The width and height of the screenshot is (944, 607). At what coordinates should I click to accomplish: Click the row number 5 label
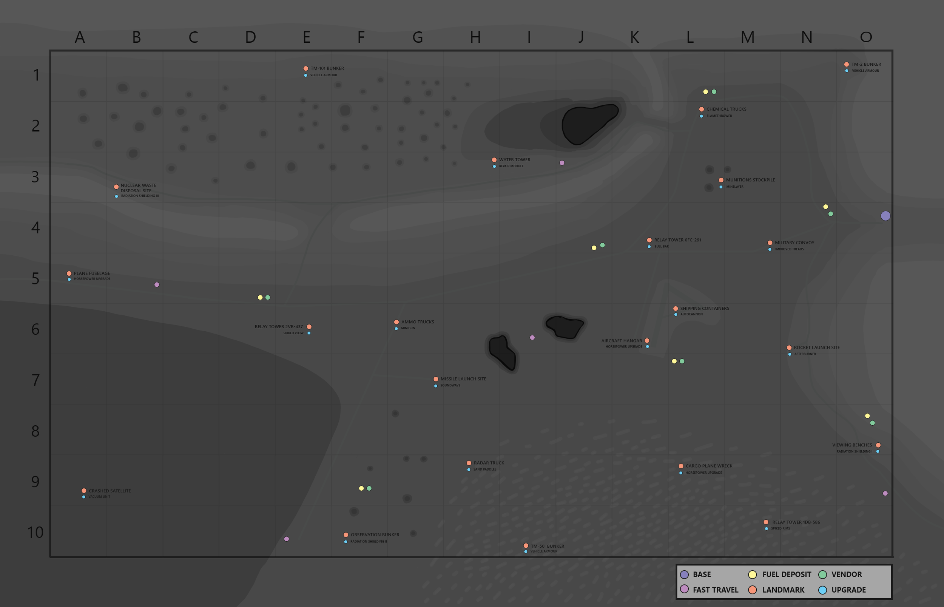[35, 279]
